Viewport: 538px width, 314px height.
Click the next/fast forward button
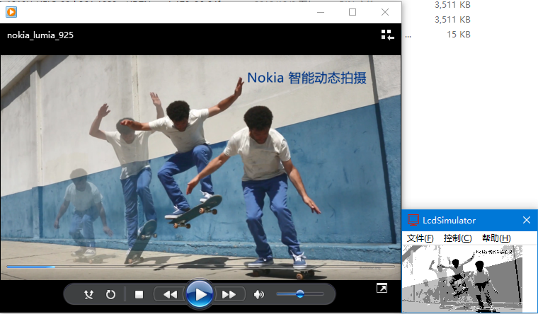[229, 294]
